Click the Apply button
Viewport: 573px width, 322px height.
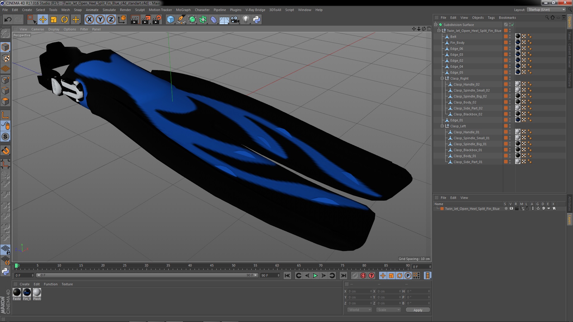(418, 310)
